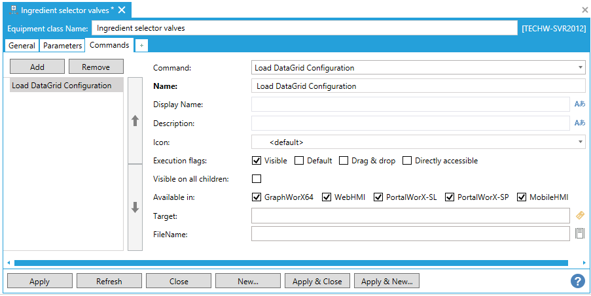Click the add new tab plus icon

(142, 46)
